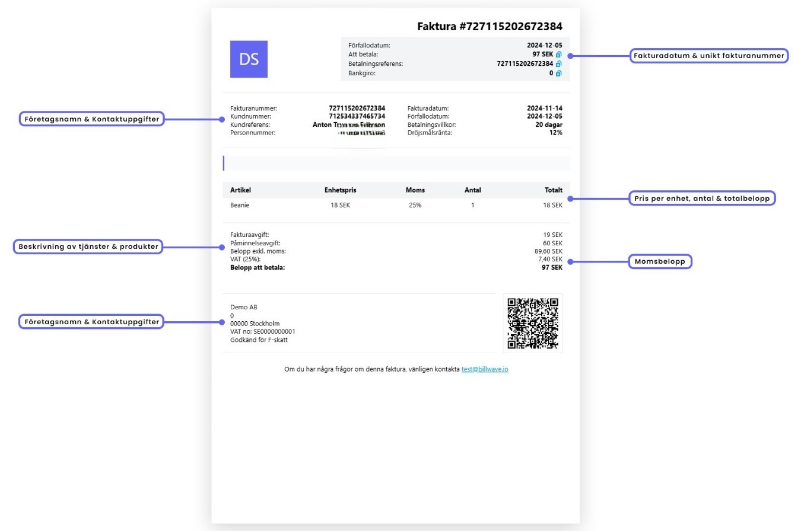Select the "Betalningsreferens:" label
Screen dimensions: 801x531
pyautogui.click(x=376, y=64)
